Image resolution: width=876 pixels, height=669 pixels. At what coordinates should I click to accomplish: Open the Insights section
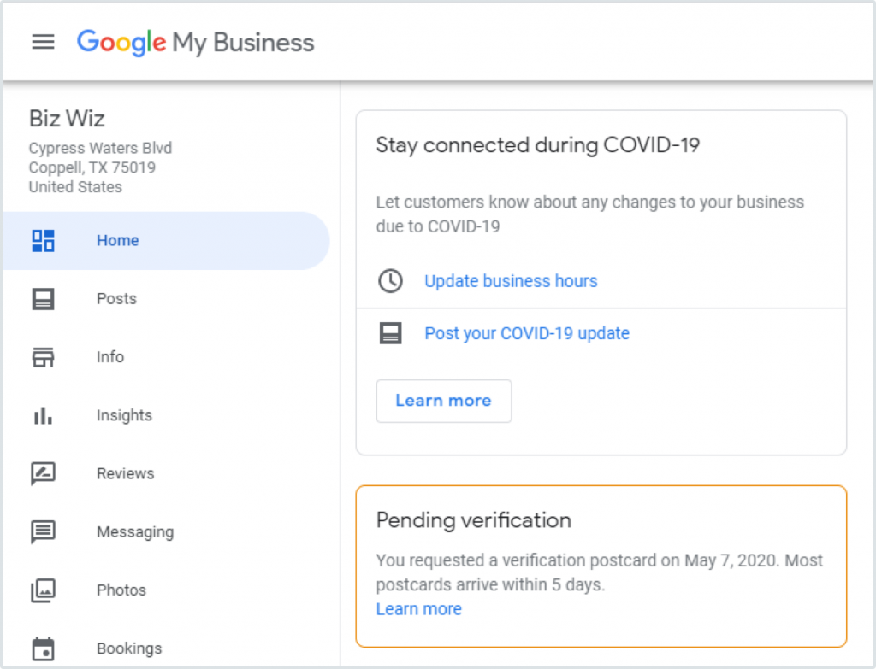pyautogui.click(x=124, y=415)
